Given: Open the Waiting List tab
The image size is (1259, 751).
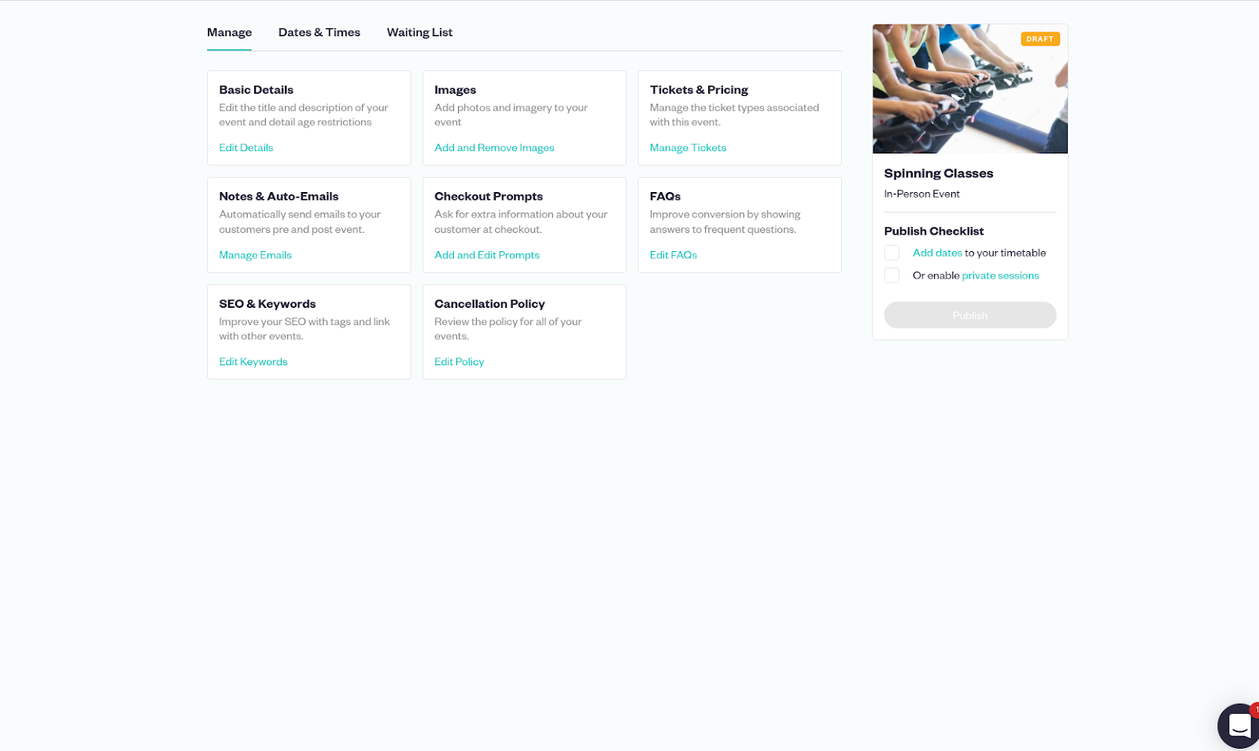Looking at the screenshot, I should [419, 31].
